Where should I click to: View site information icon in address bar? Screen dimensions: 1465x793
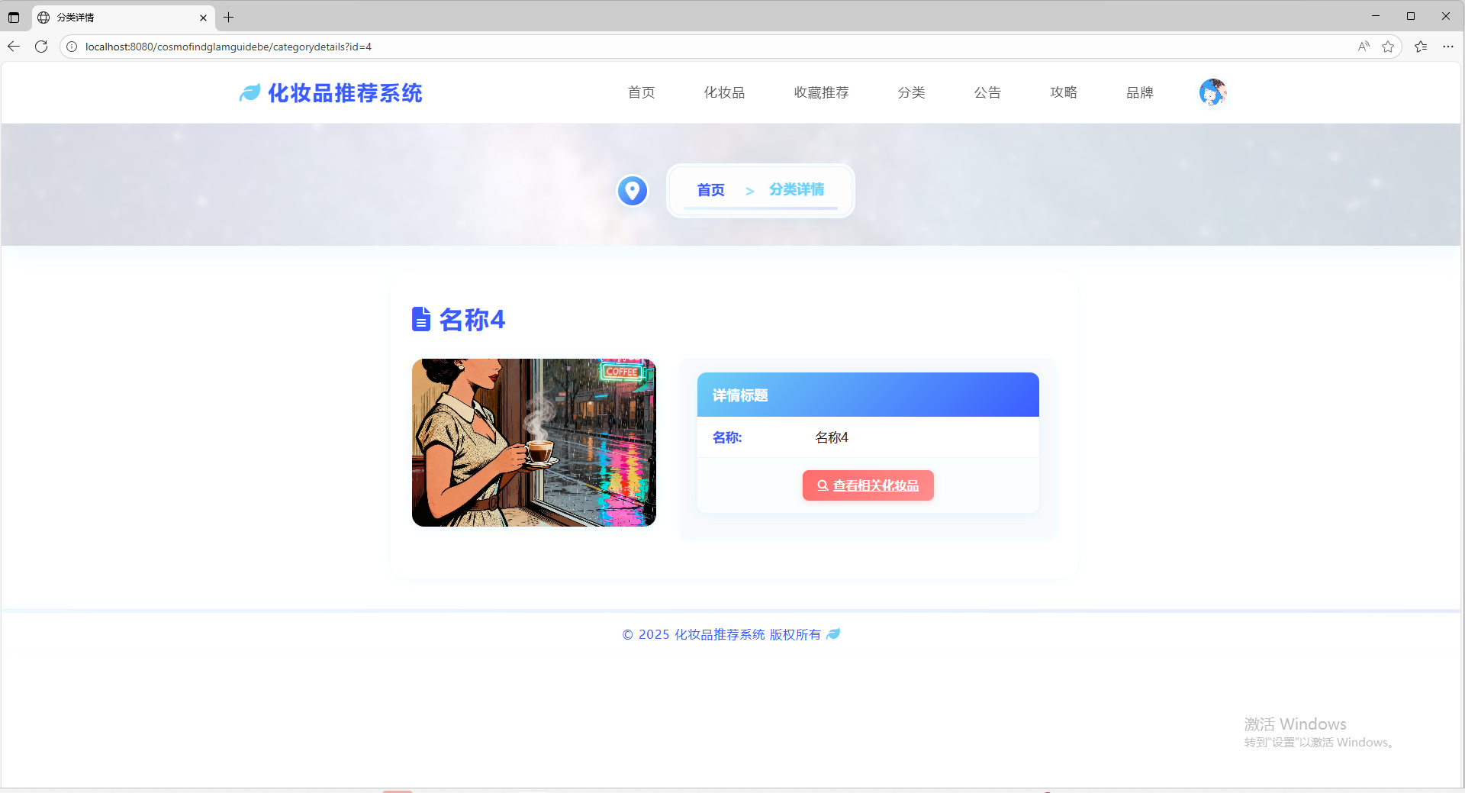click(x=72, y=47)
